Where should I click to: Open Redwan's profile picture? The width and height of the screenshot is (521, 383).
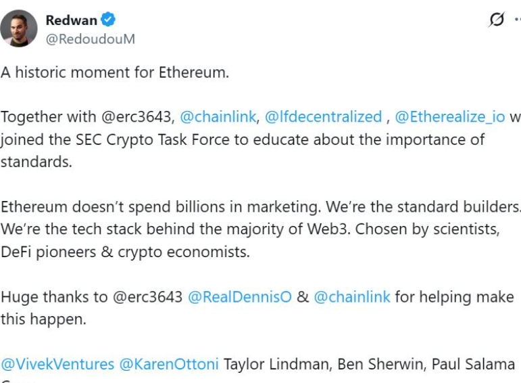[x=19, y=28]
